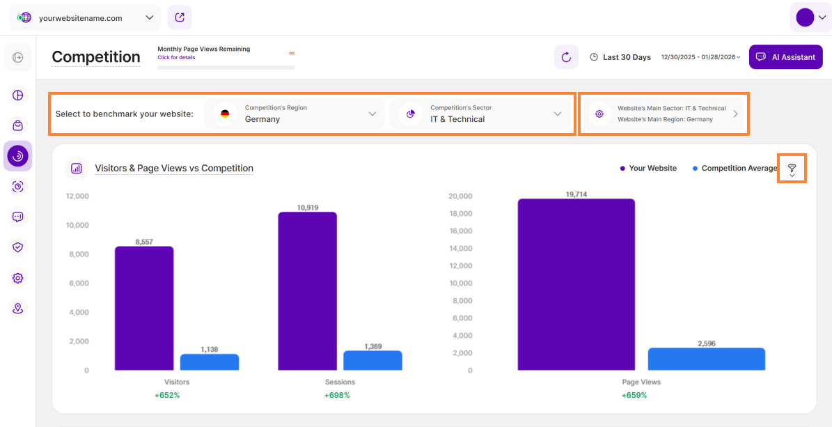Open Website's Main Sector settings card
Viewport: 832px width, 427px height.
(664, 114)
